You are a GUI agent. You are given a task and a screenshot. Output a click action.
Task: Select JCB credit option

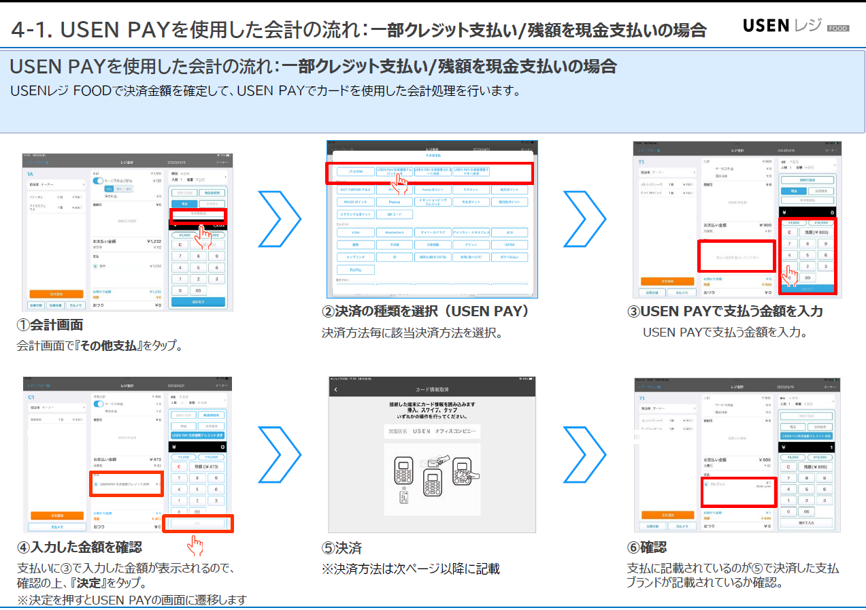click(510, 233)
